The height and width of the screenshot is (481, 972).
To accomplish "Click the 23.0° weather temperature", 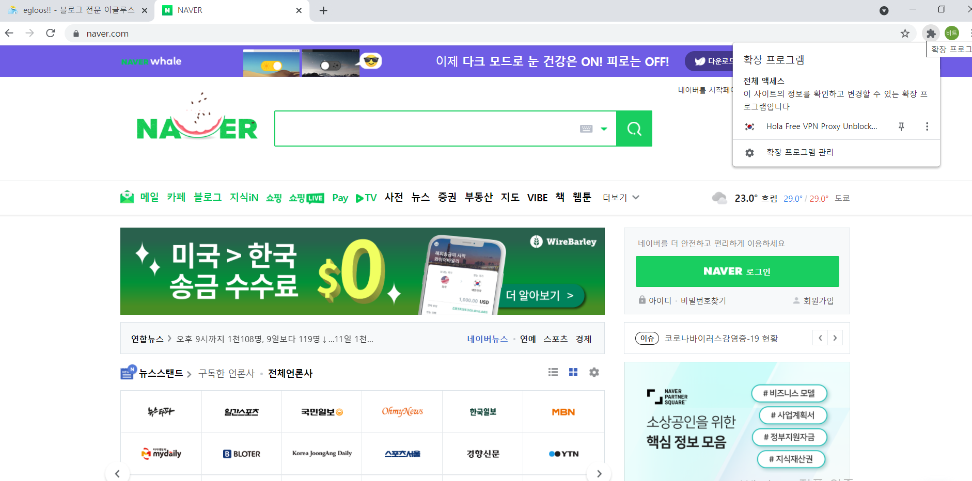I will (x=746, y=198).
